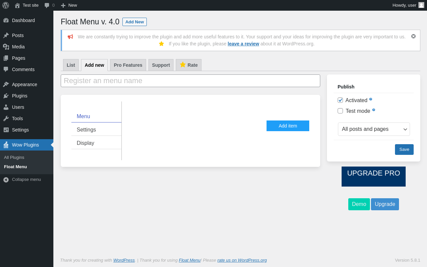Save the float menu

(x=404, y=150)
